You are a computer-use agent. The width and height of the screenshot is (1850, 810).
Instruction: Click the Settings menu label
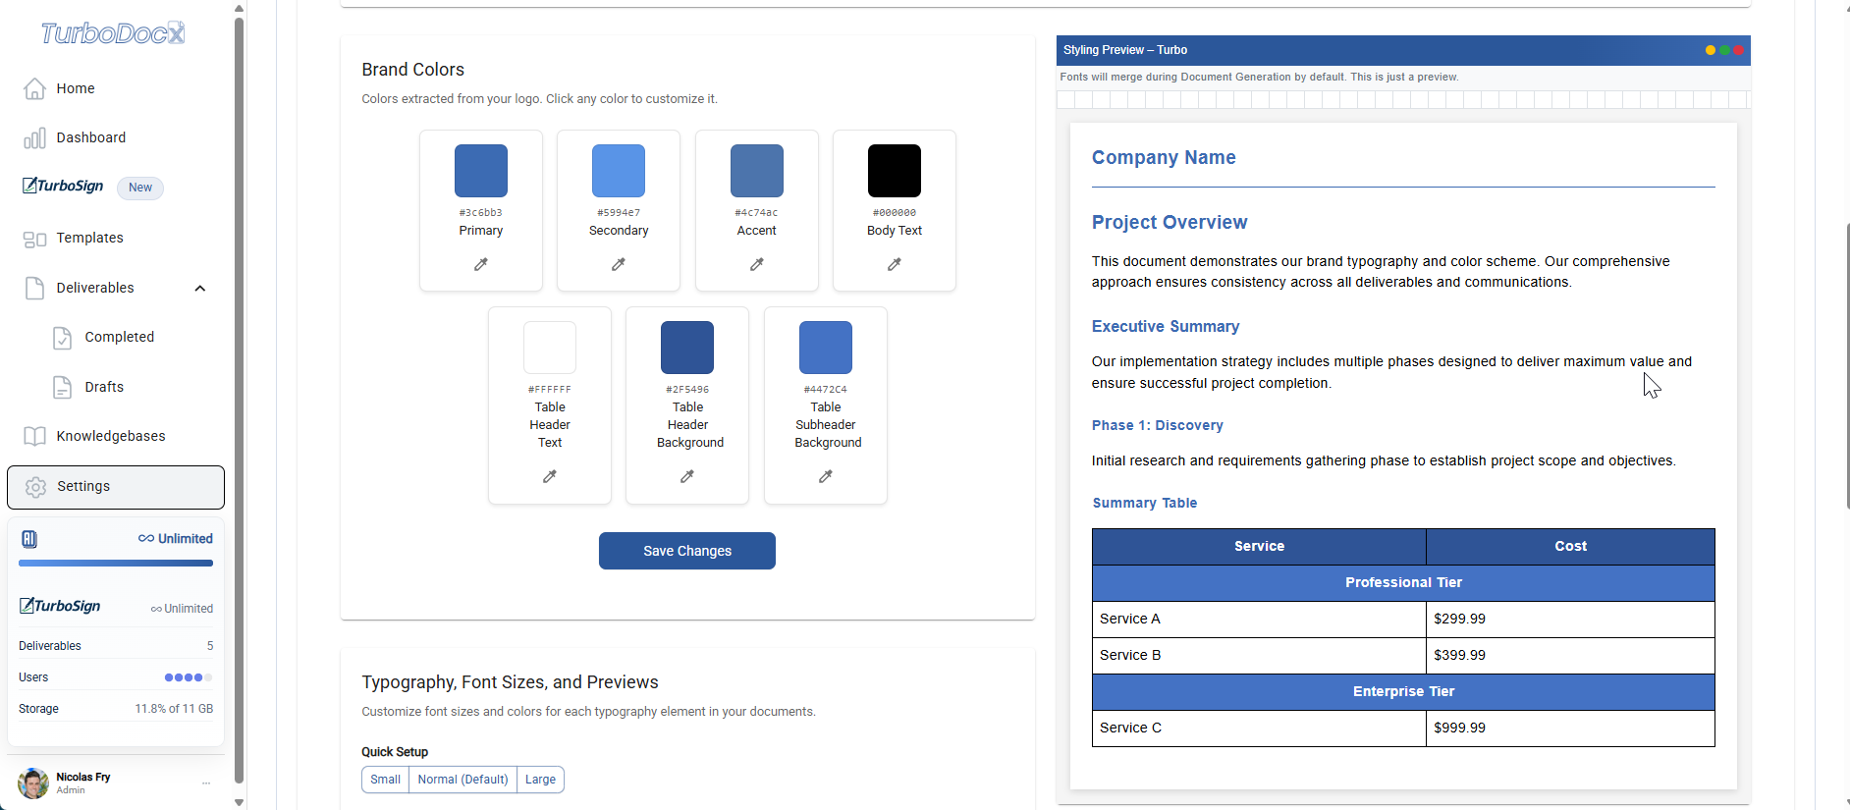[x=83, y=487]
